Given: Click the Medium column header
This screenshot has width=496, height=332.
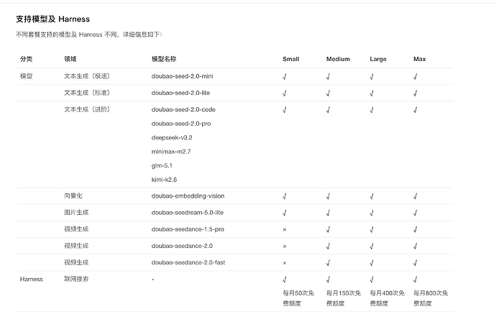Looking at the screenshot, I should pos(338,59).
